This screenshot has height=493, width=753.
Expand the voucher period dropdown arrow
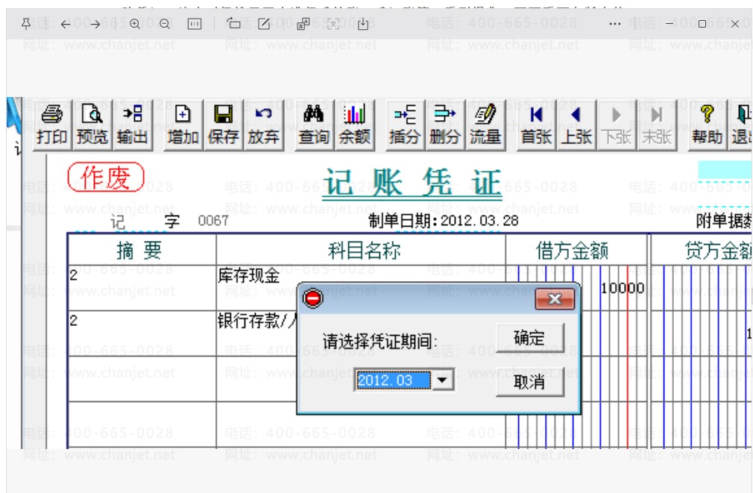pos(442,380)
